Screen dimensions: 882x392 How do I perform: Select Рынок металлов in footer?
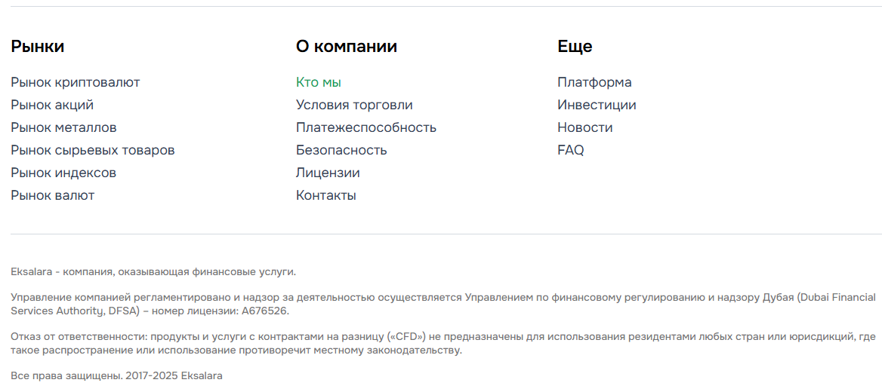tap(63, 127)
